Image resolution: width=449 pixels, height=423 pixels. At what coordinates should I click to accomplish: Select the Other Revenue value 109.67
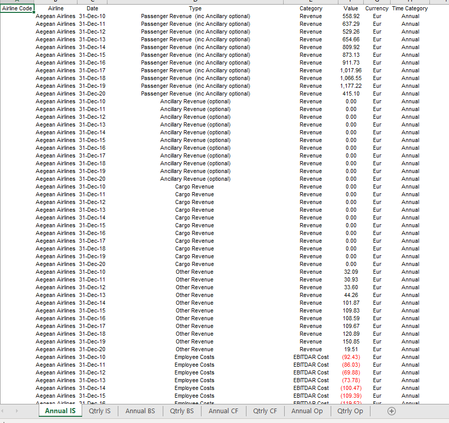click(x=351, y=326)
